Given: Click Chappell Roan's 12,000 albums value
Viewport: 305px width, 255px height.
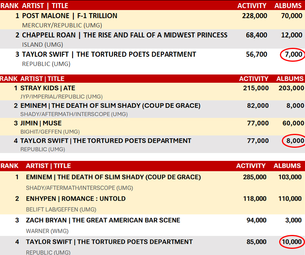Looking at the screenshot, I should click(291, 35).
